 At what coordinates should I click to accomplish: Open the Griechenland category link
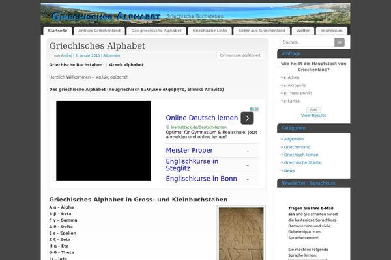(x=297, y=147)
